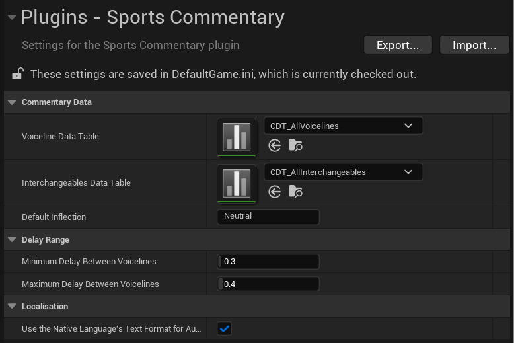Viewport: 514px width, 343px height.
Task: Select the Interchangeables Data Table label
Action: 76,182
